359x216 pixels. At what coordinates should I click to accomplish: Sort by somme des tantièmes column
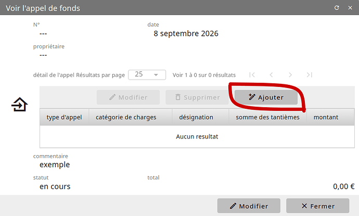tap(267, 117)
